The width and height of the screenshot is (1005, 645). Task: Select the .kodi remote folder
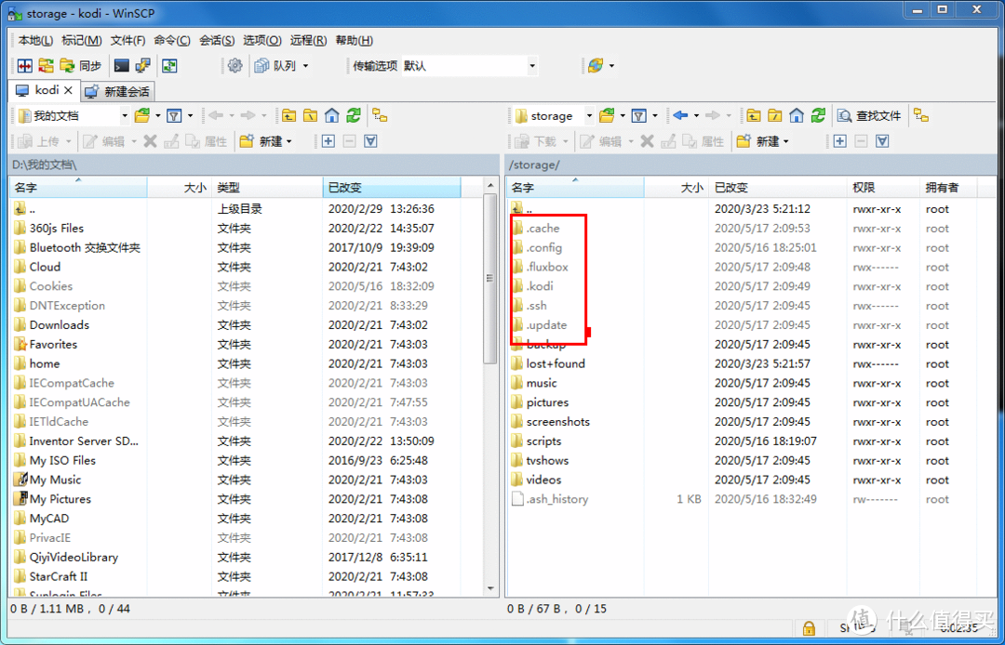pos(539,286)
